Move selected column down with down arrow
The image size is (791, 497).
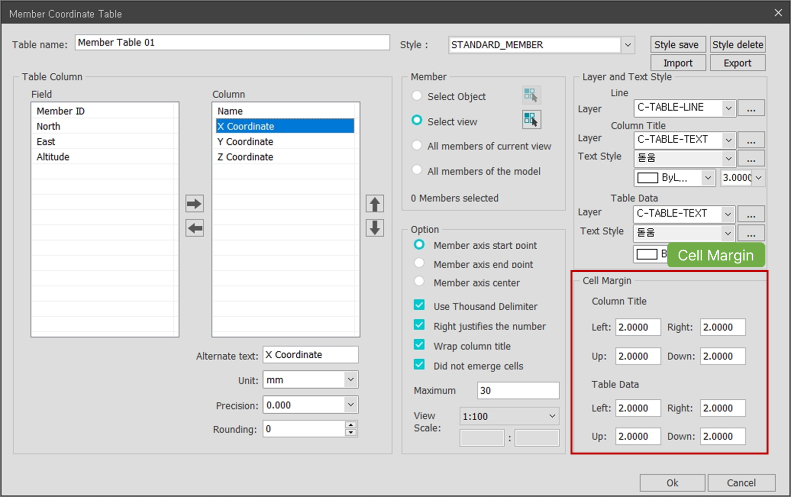tap(375, 228)
